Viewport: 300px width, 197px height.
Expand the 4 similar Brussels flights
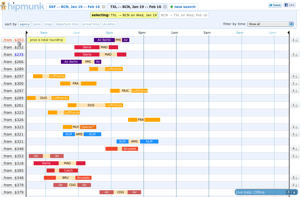click(295, 149)
